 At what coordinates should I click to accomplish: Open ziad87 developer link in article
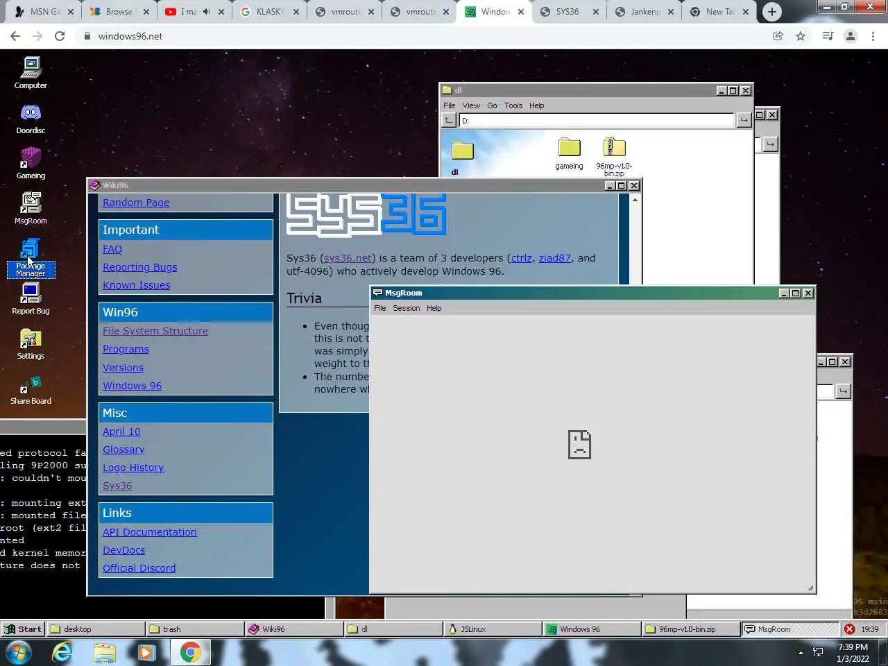(x=555, y=258)
